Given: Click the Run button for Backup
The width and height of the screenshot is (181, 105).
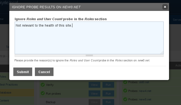Looking at the screenshot, I should click(x=108, y=102).
